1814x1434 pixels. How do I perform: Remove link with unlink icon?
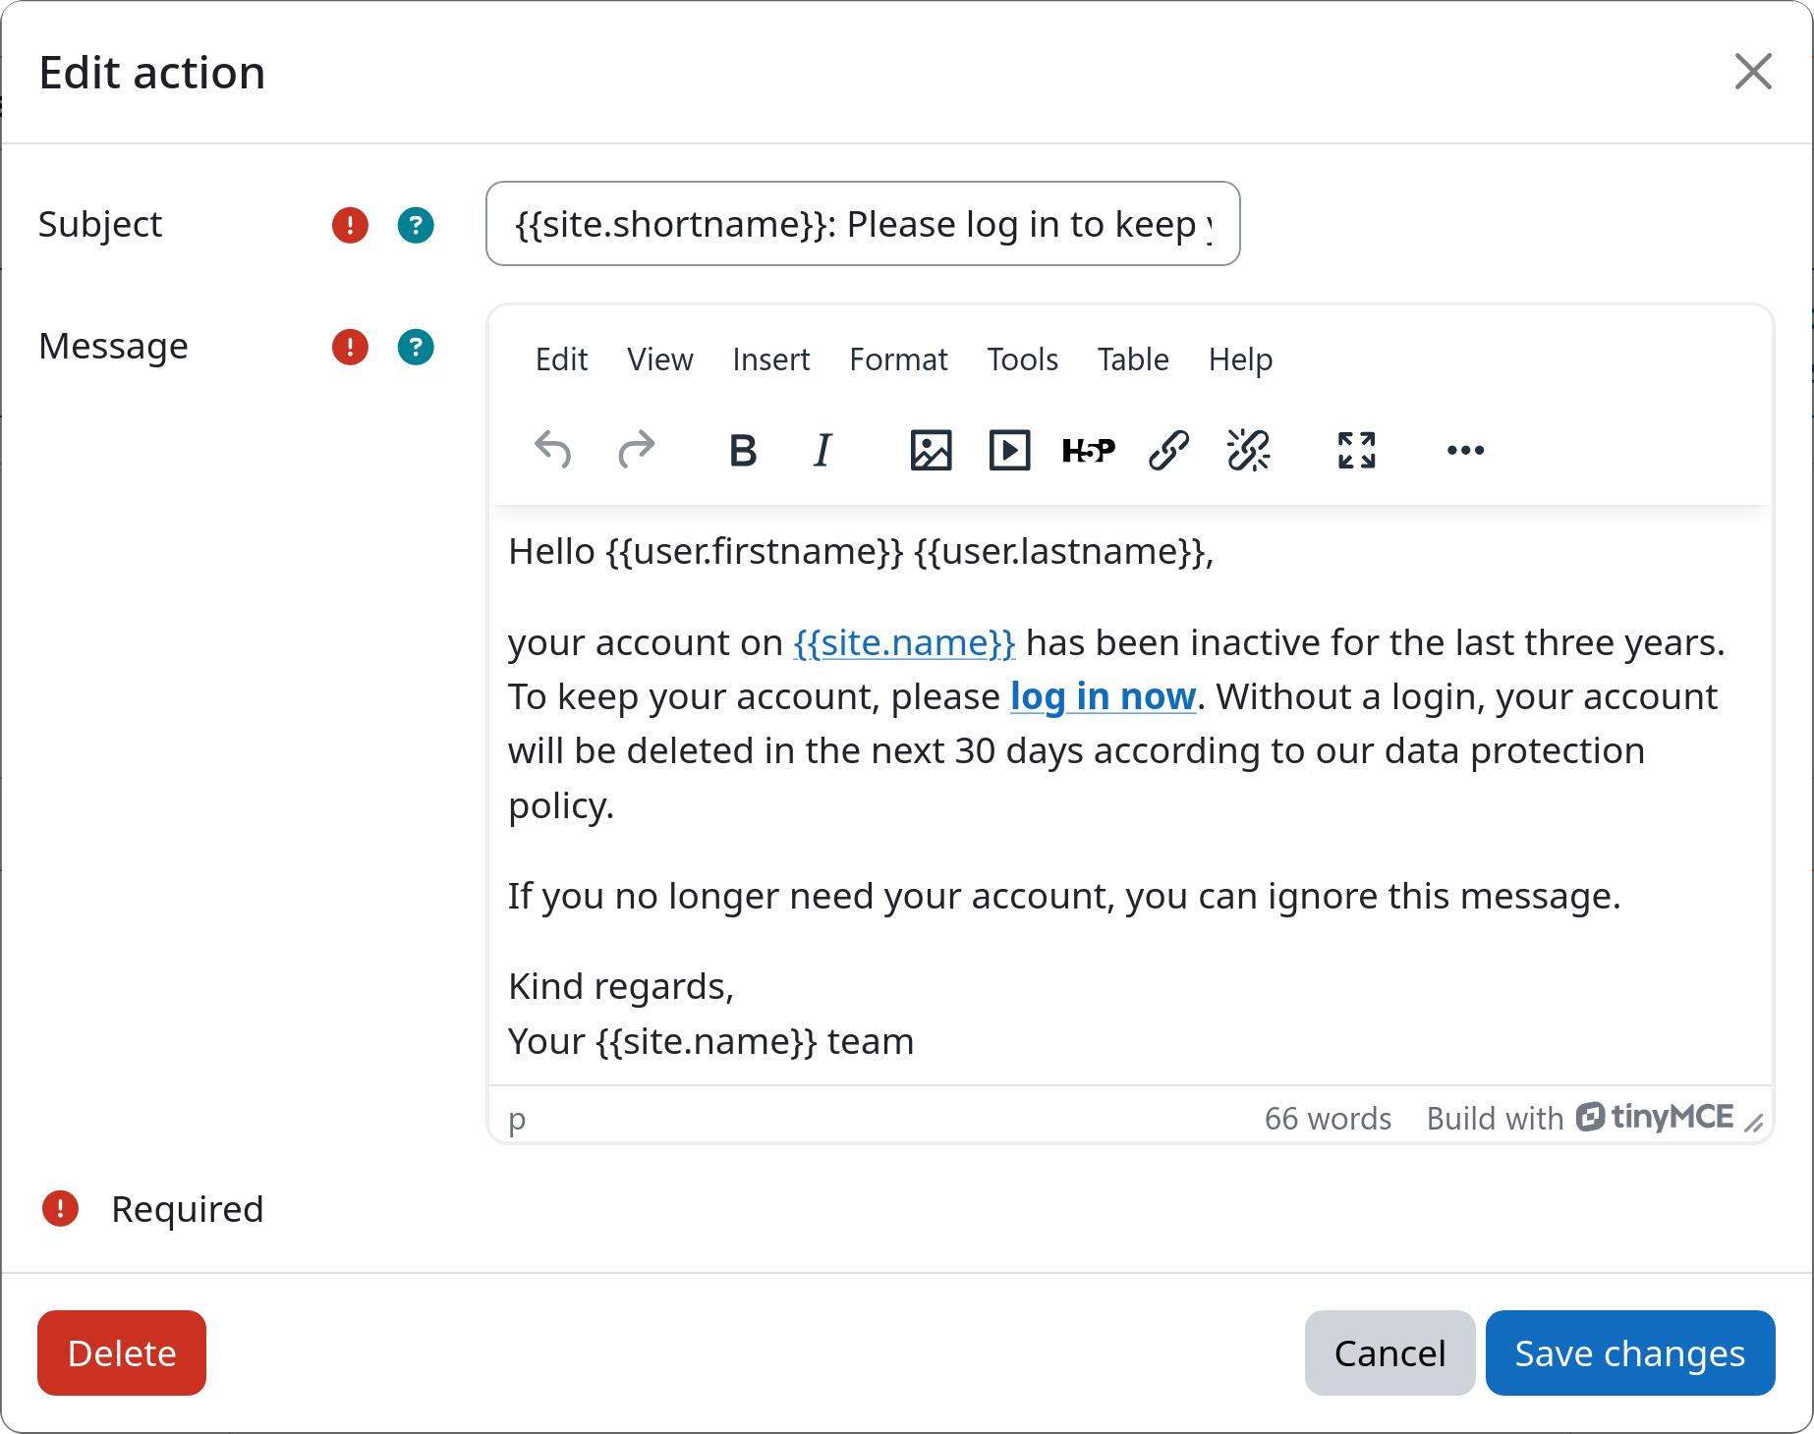1248,451
